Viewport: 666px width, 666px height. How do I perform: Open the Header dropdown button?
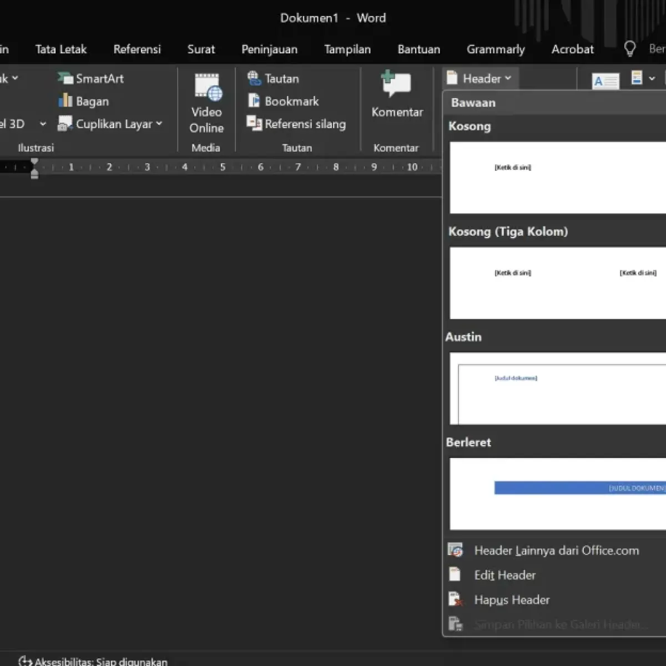pos(480,78)
